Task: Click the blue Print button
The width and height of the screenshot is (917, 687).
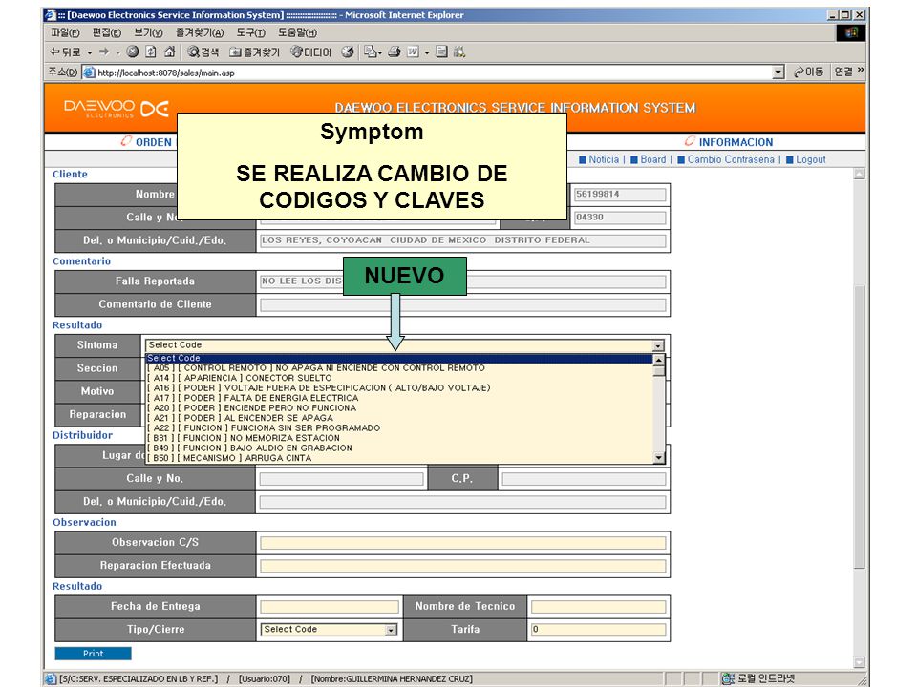Action: 93,653
